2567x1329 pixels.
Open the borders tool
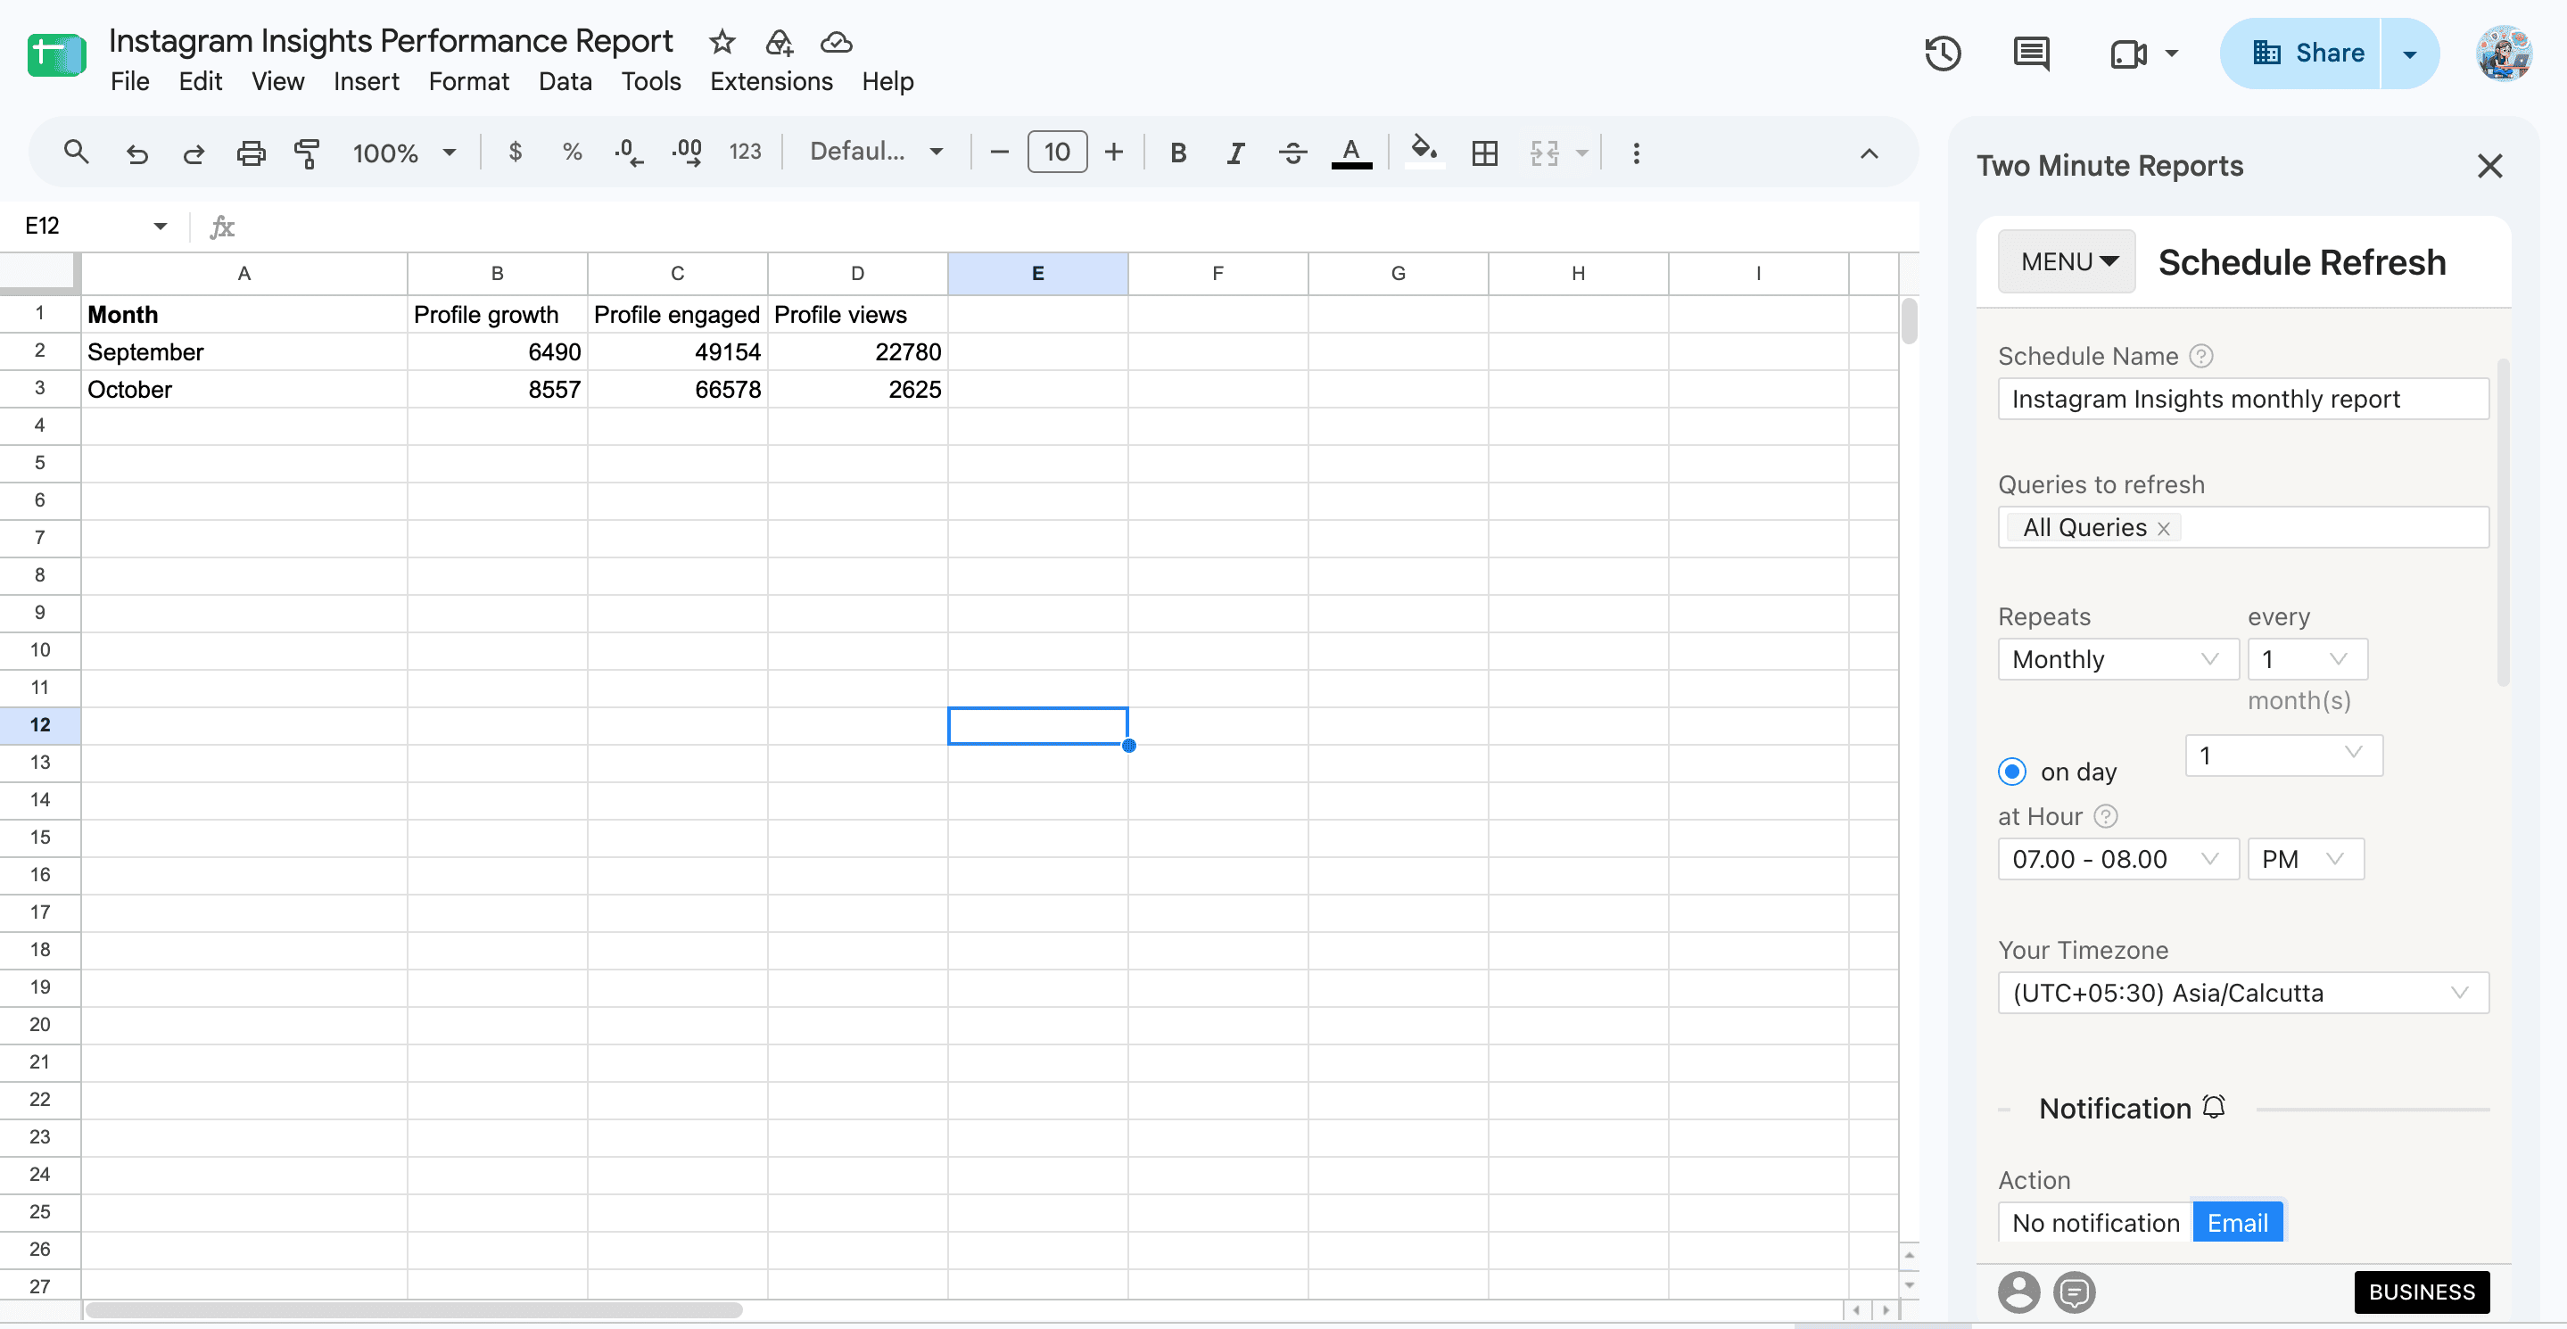click(x=1485, y=153)
